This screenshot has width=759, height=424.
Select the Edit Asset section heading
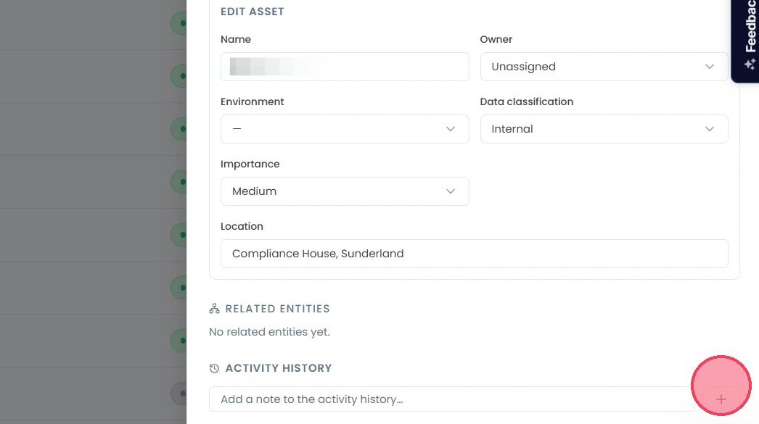(253, 12)
